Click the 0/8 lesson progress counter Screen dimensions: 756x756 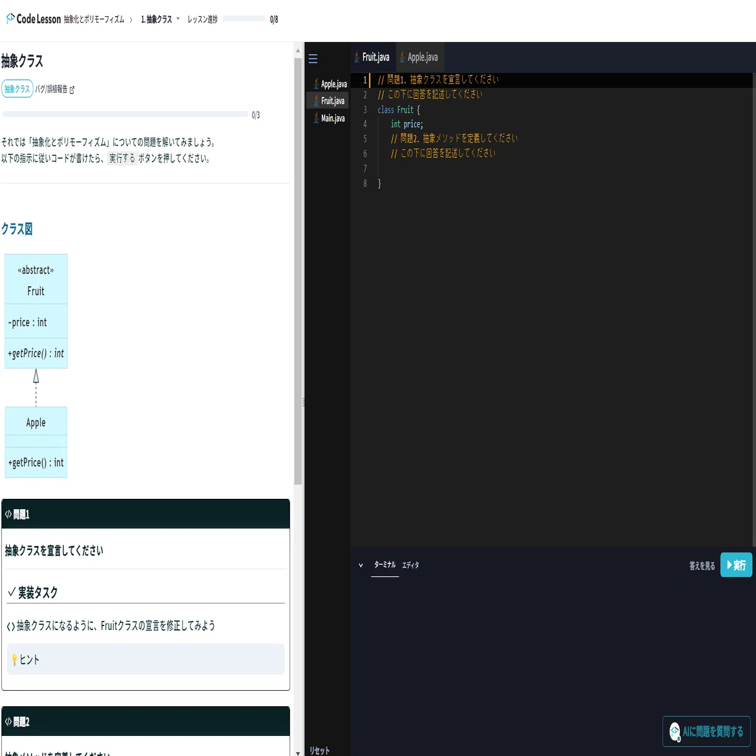click(274, 19)
